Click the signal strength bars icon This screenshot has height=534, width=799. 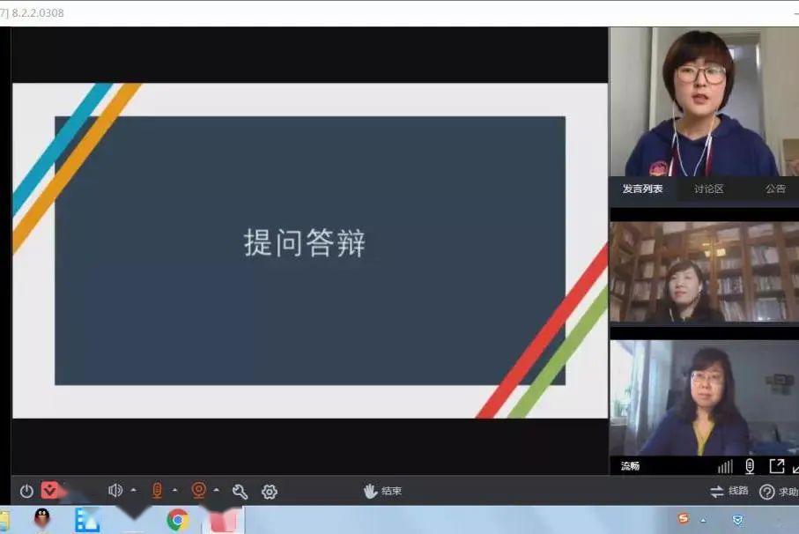click(725, 466)
